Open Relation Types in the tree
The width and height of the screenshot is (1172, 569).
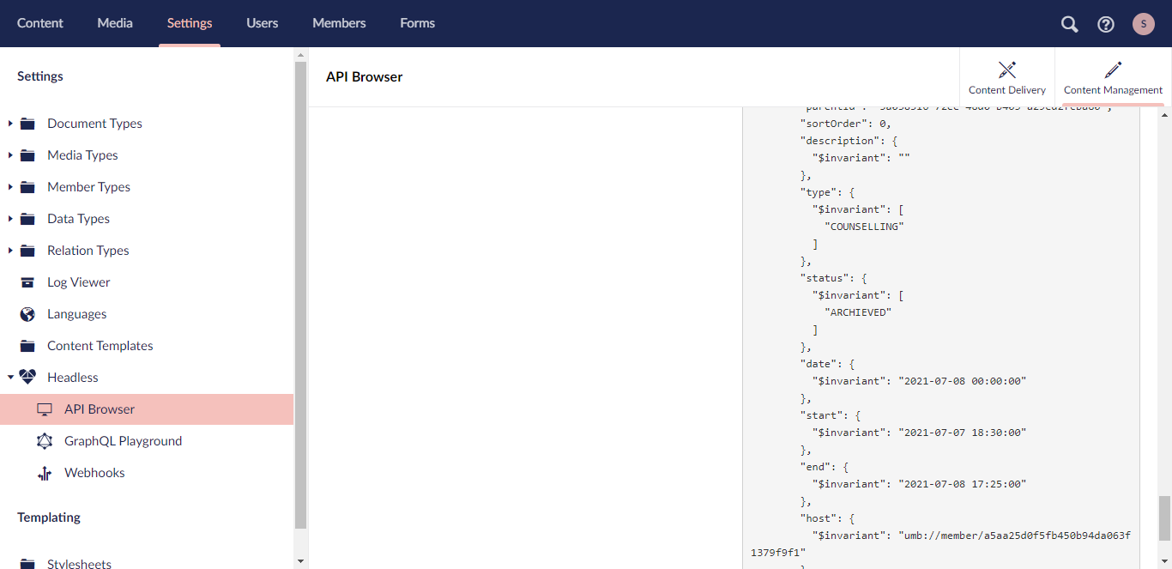(x=88, y=251)
